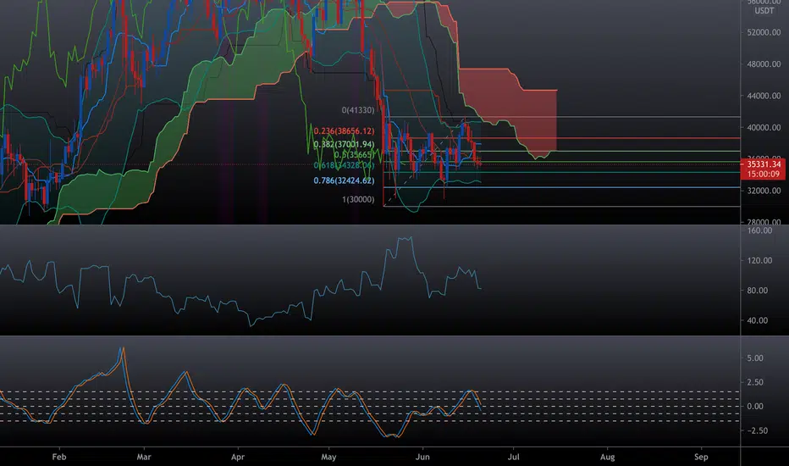
Task: Select the 0.618(34328.06) Fibonacci level label
Action: [345, 165]
